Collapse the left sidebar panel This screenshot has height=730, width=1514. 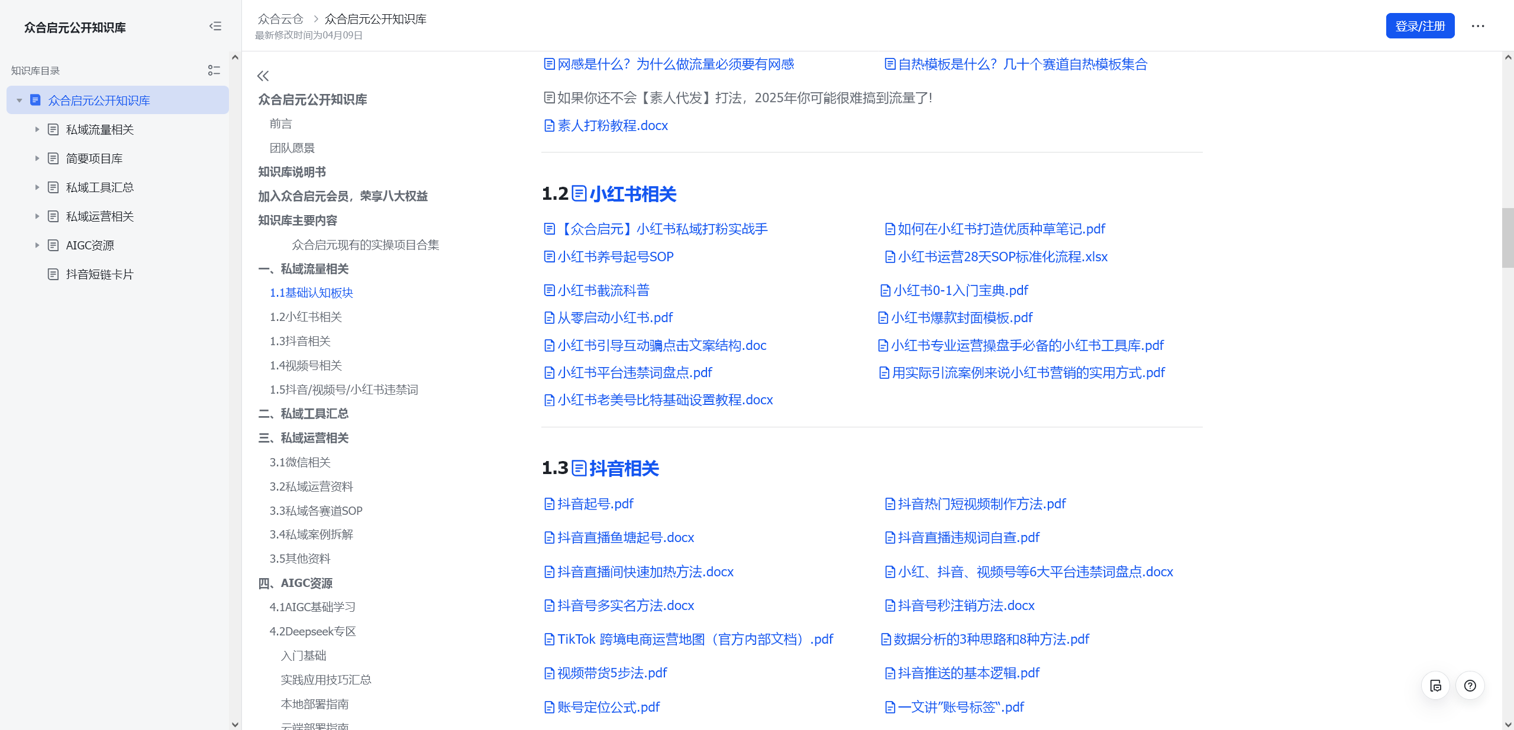pyautogui.click(x=215, y=27)
